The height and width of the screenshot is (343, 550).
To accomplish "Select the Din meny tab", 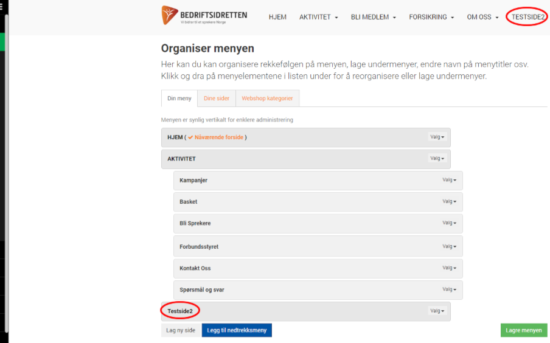I will (x=179, y=99).
